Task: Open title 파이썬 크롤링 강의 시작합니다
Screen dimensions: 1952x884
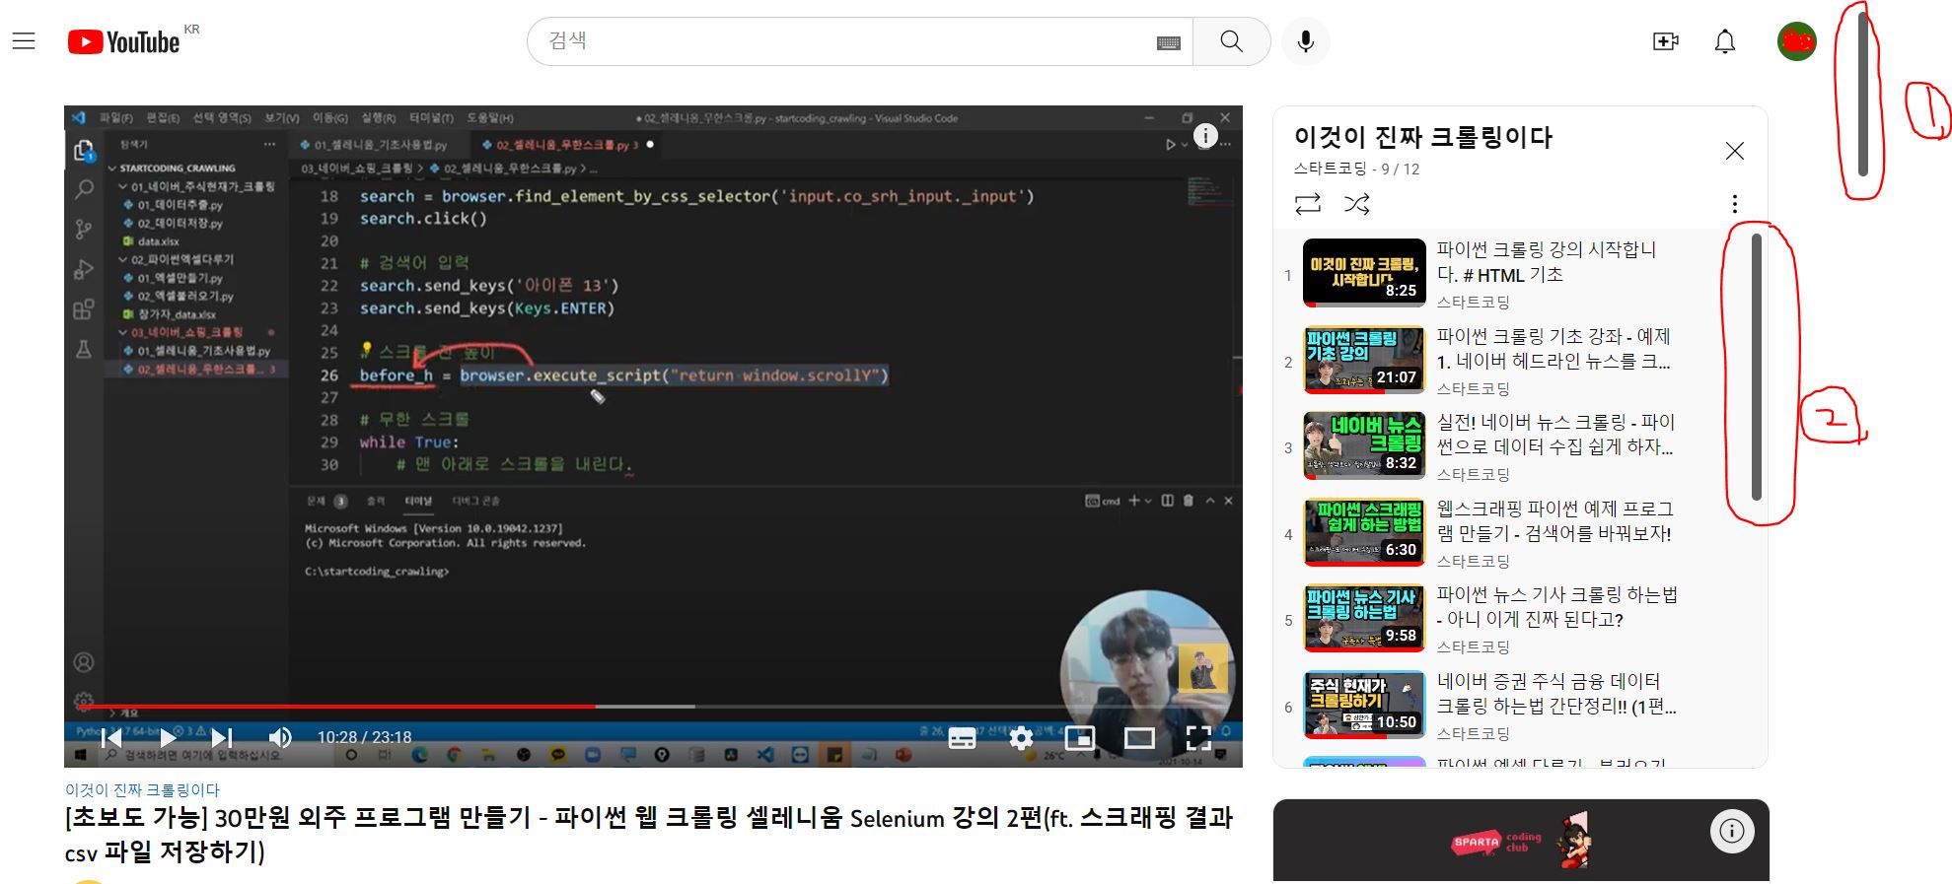Action: point(1547,262)
